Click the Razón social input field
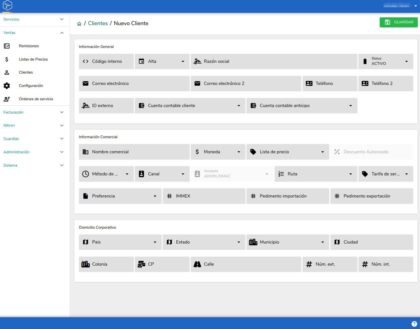The height and width of the screenshot is (329, 420). [x=274, y=61]
